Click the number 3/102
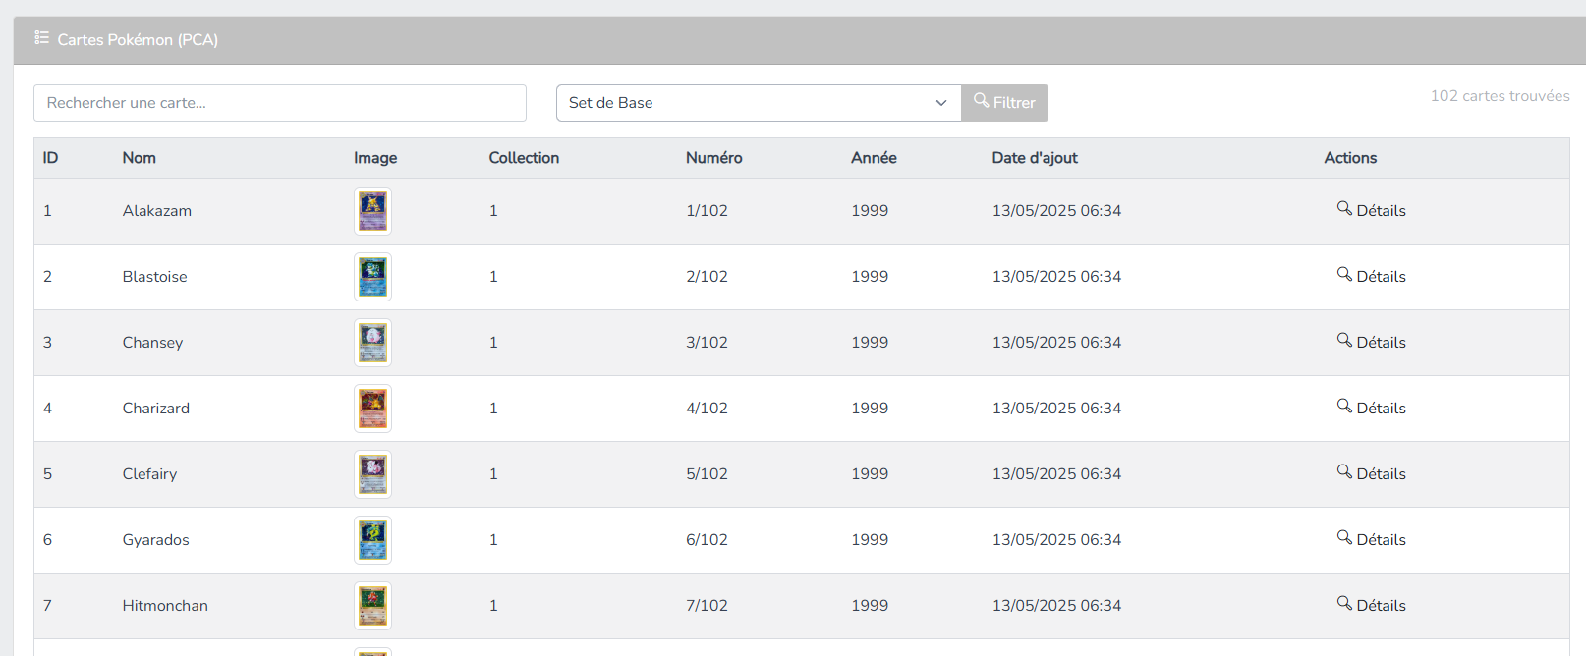Screen dimensions: 1586x656 [x=707, y=343]
